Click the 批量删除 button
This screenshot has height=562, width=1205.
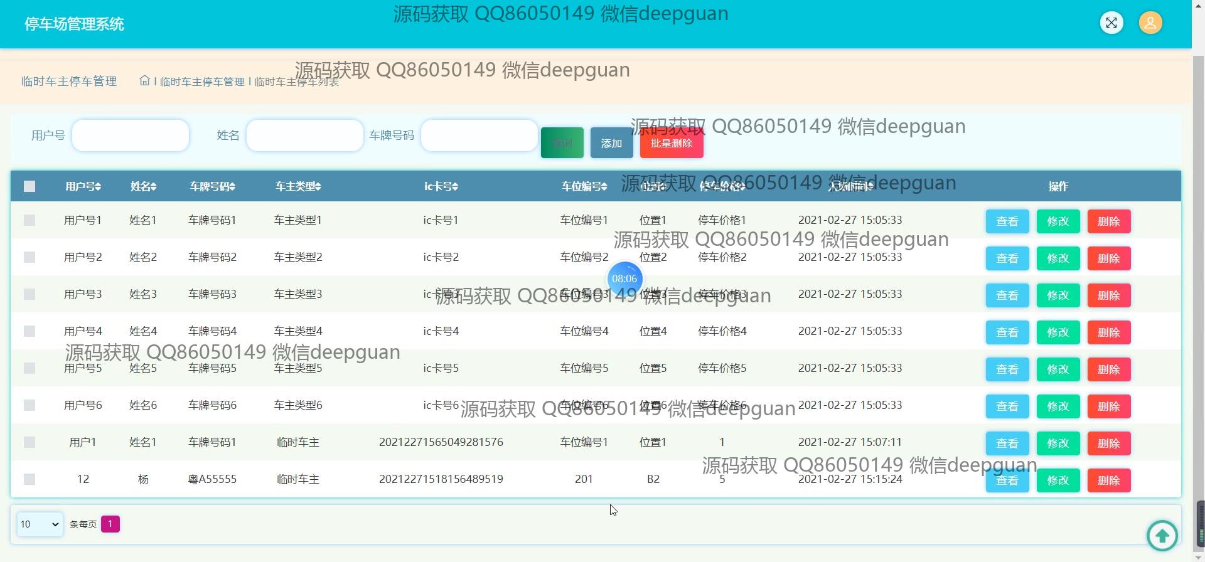671,144
